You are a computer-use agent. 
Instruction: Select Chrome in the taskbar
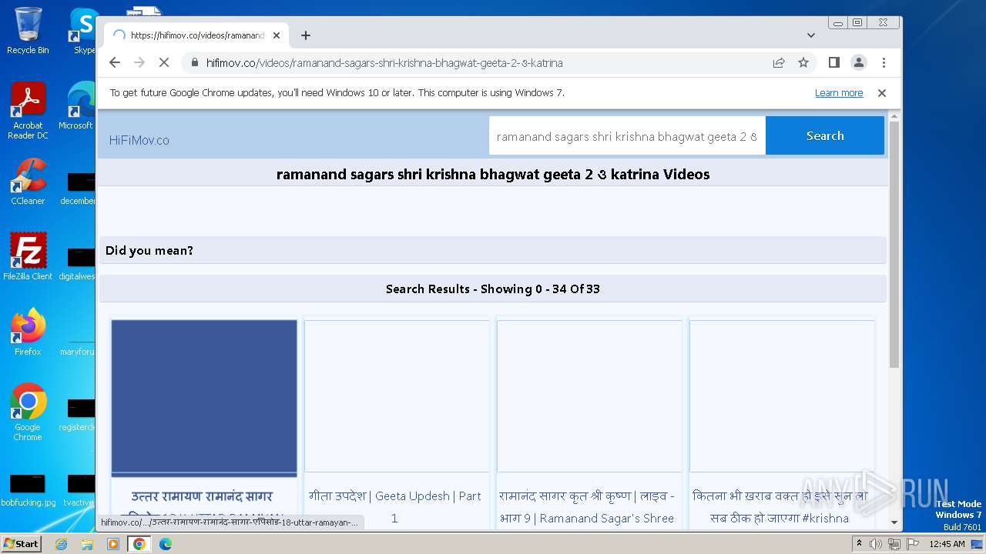coord(139,544)
